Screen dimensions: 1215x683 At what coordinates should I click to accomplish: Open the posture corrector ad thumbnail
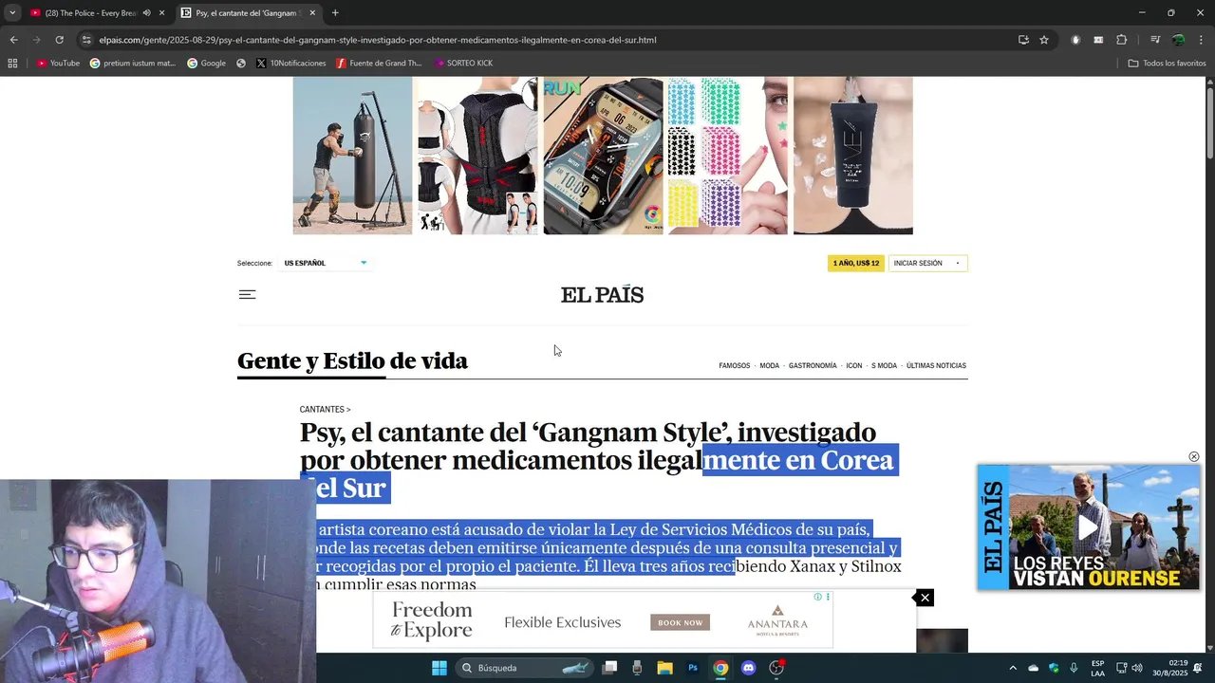477,156
